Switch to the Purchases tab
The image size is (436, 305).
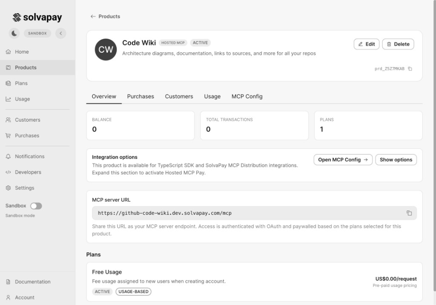tap(141, 96)
